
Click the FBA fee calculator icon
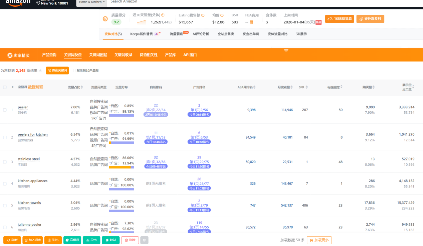(251, 22)
